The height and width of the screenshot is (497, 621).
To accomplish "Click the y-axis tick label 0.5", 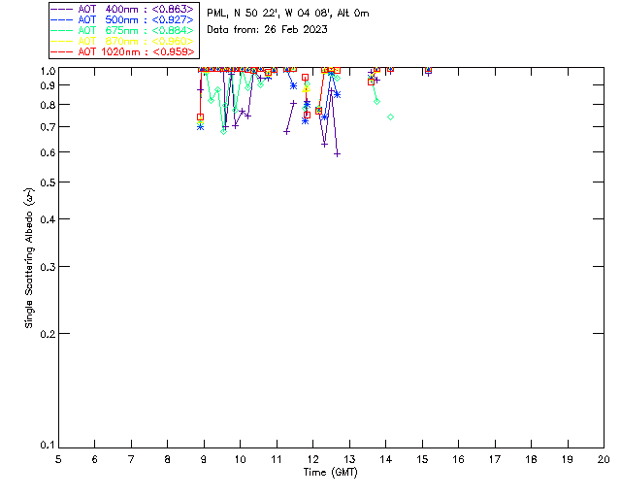I will [x=48, y=182].
